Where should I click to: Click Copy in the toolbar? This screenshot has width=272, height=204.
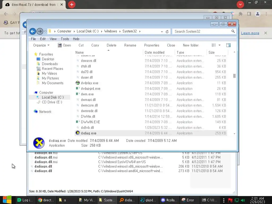coord(95,45)
